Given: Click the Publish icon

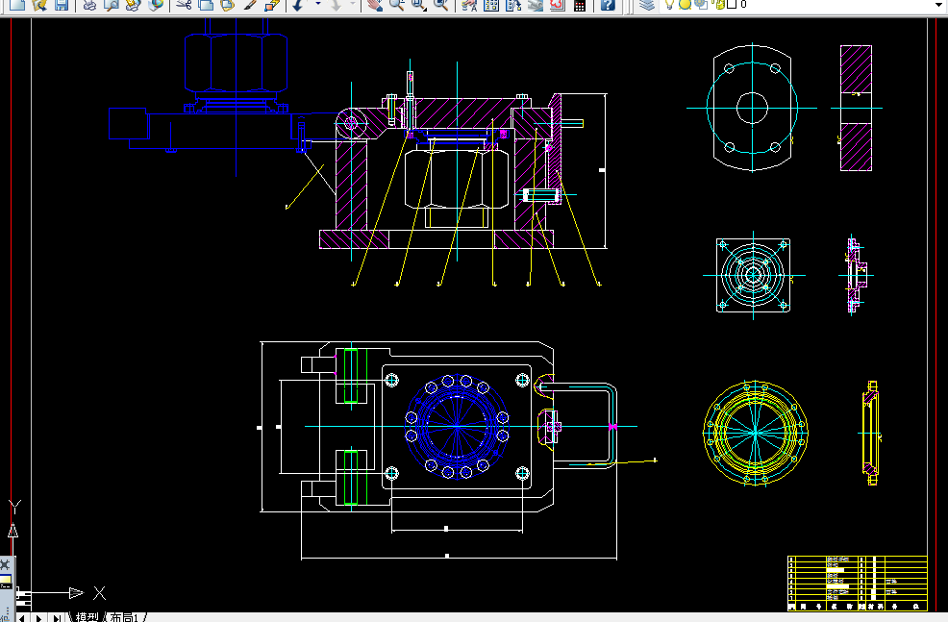Looking at the screenshot, I should coord(133,5).
